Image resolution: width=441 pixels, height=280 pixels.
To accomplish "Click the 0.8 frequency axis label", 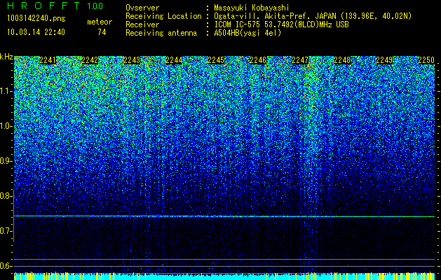I will click(x=5, y=196).
